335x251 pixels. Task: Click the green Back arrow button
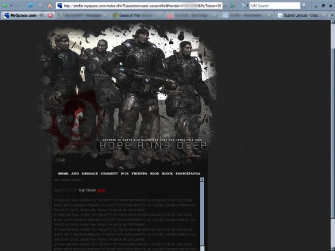[5, 6]
